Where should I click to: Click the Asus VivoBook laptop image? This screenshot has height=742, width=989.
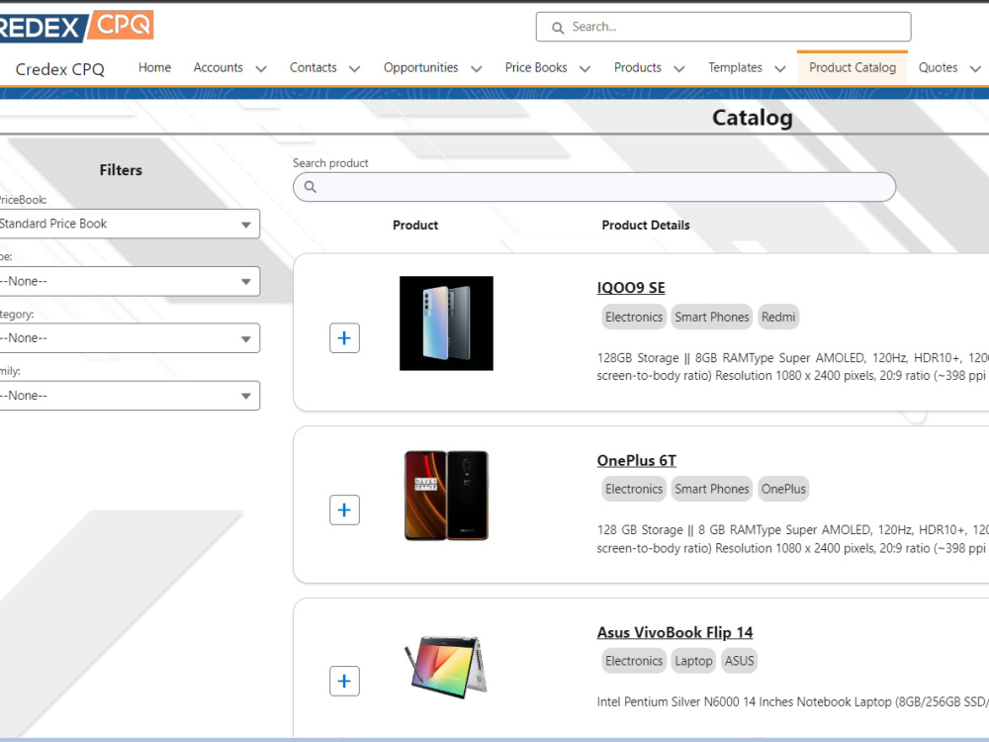click(446, 667)
